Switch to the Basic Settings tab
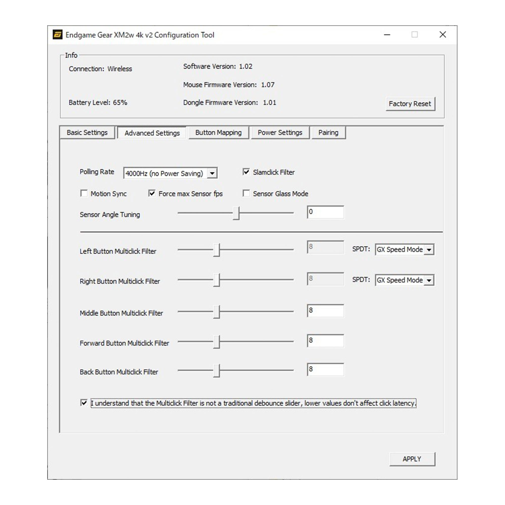The image size is (505, 505). coord(87,133)
